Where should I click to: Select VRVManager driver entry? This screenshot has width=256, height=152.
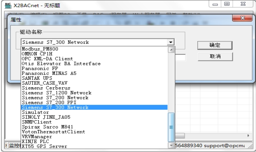tap(95, 137)
